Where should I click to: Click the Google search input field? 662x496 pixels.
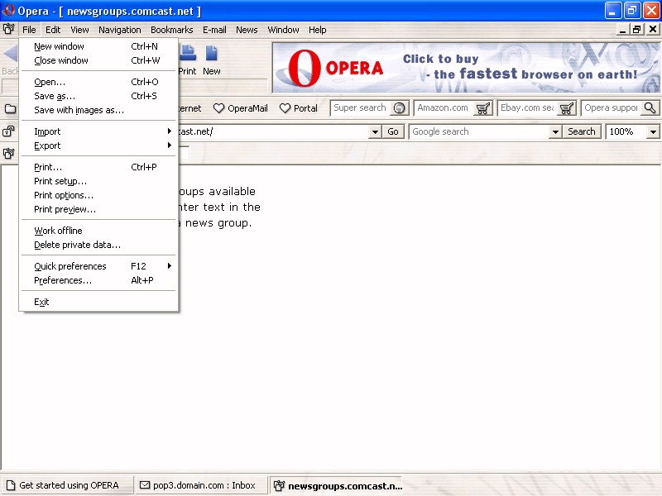(484, 131)
